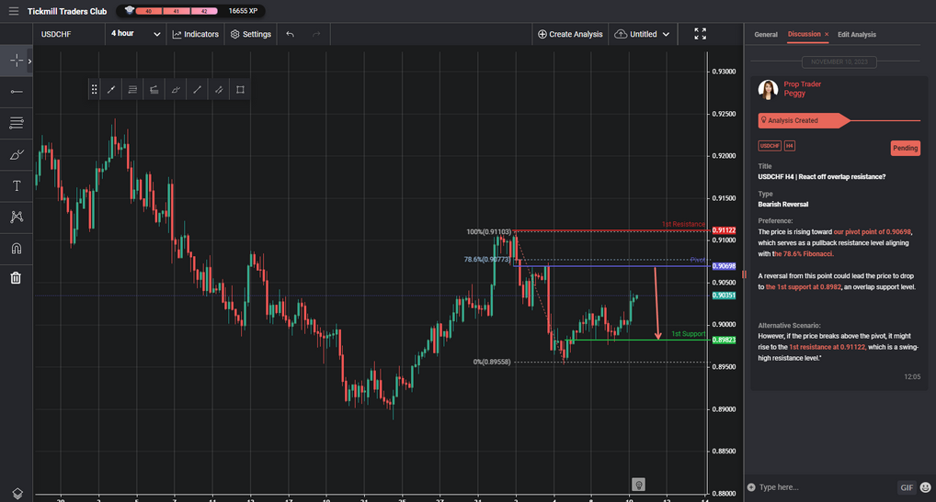Click the 16655 XP counter
This screenshot has height=502, width=936.
[x=243, y=11]
